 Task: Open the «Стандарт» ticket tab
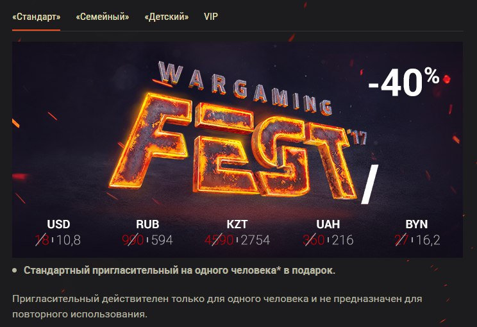[x=36, y=17]
